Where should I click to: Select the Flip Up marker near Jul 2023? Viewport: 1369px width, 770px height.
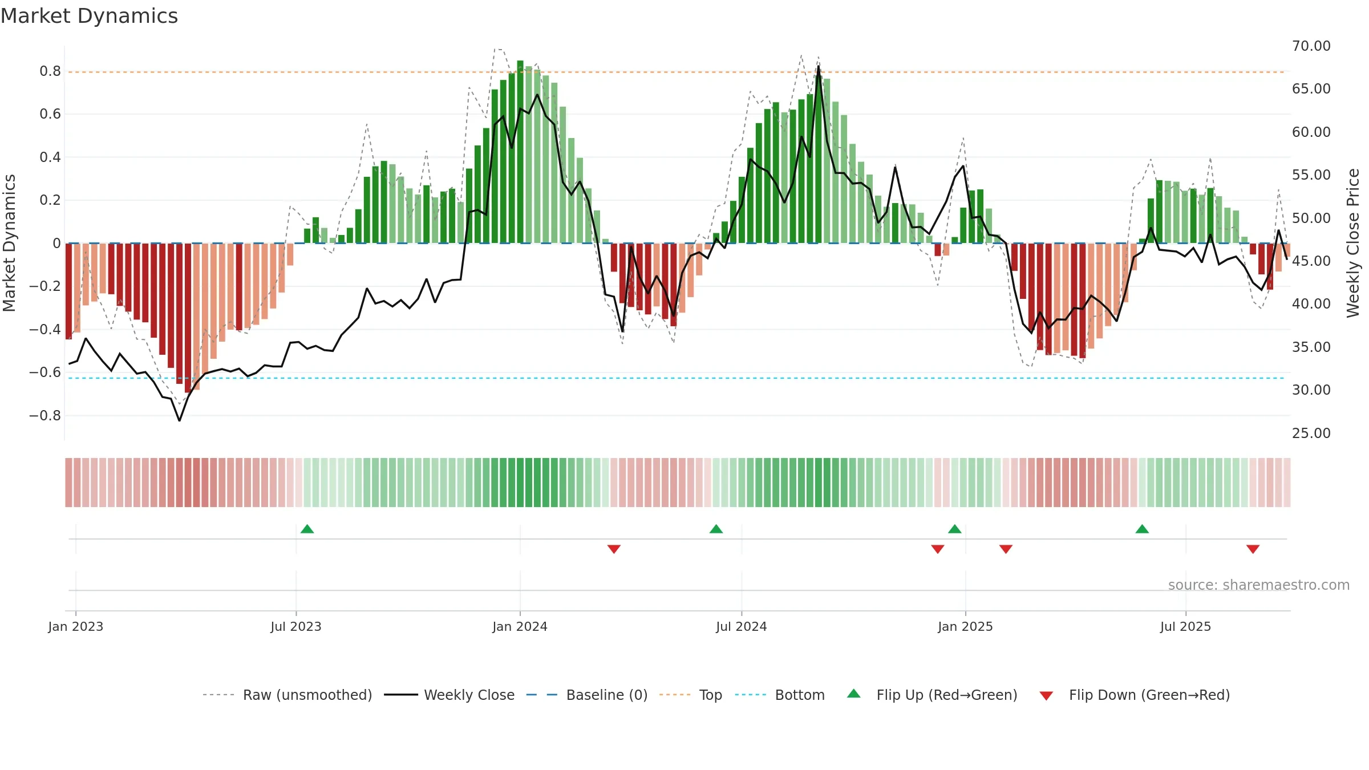(307, 529)
